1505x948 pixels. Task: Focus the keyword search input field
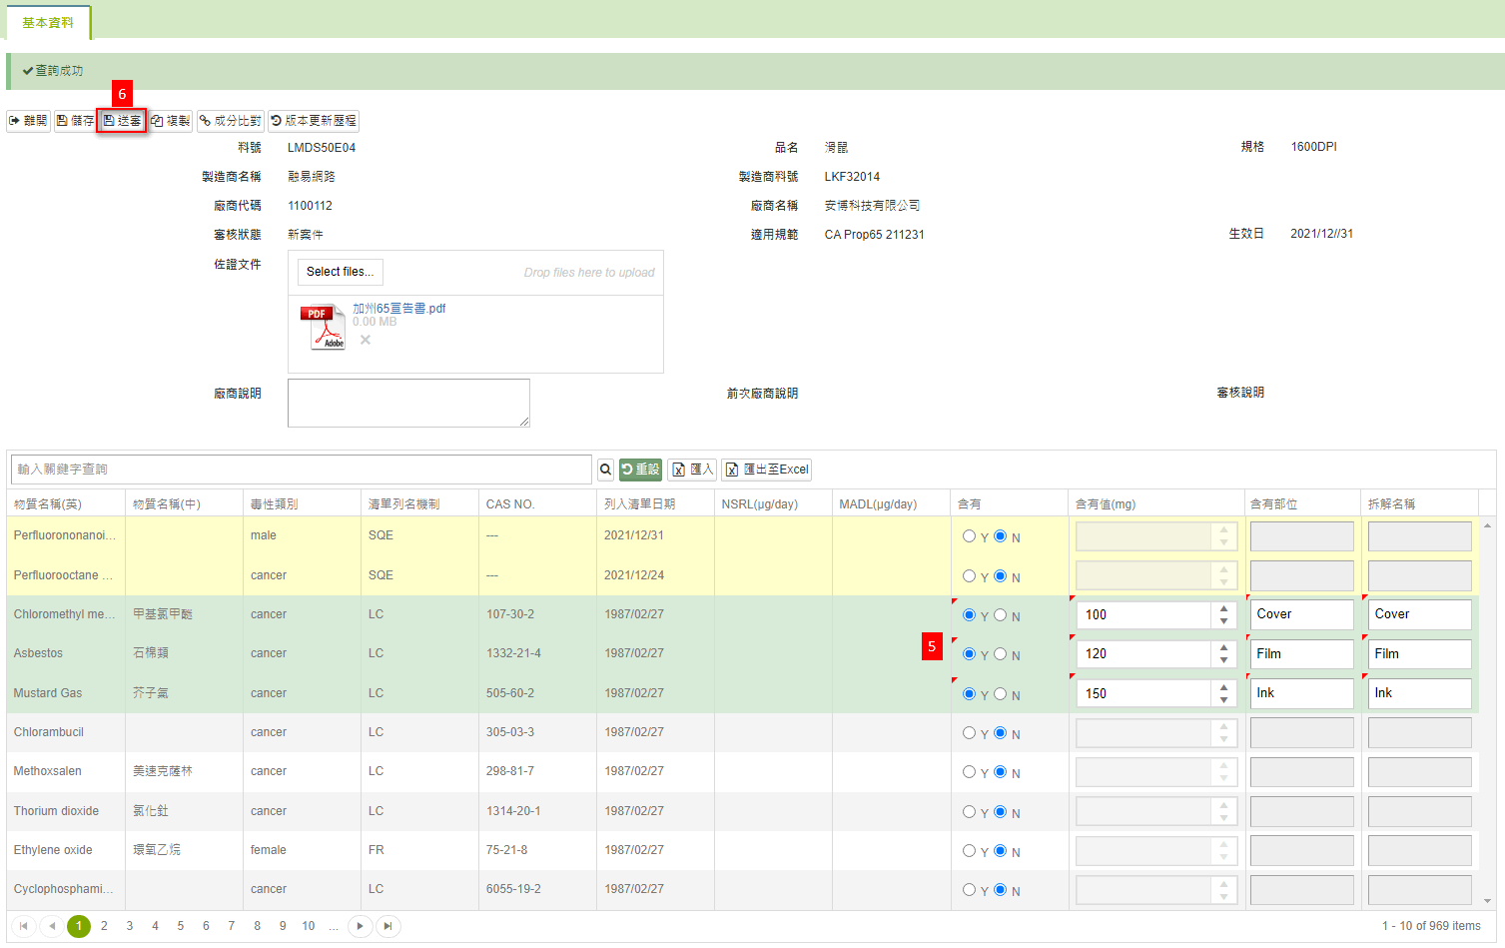302,470
